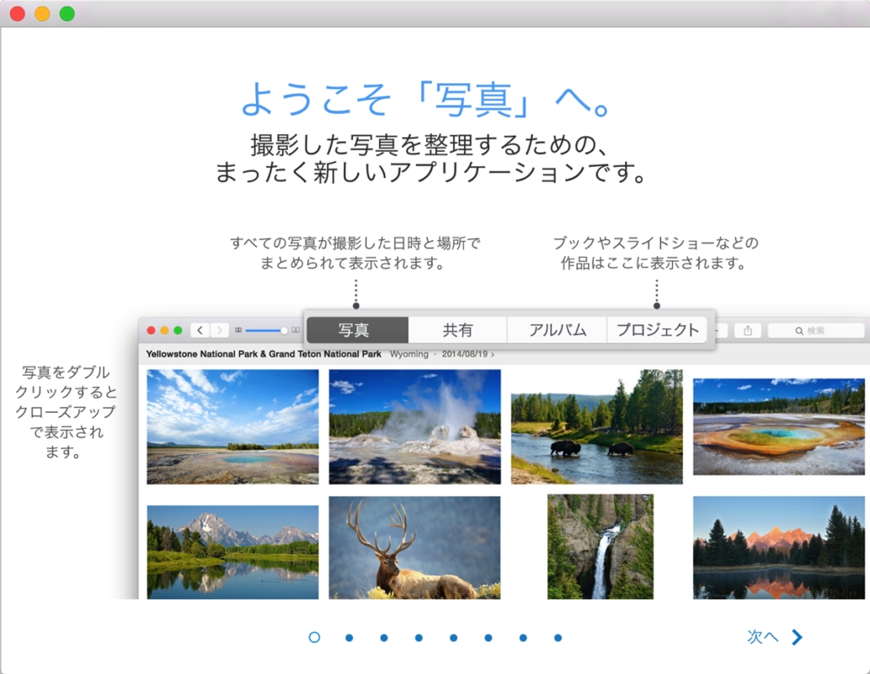Screen dimensions: 870x674
Task: Click the small split-view icon left of the slider
Action: click(239, 329)
